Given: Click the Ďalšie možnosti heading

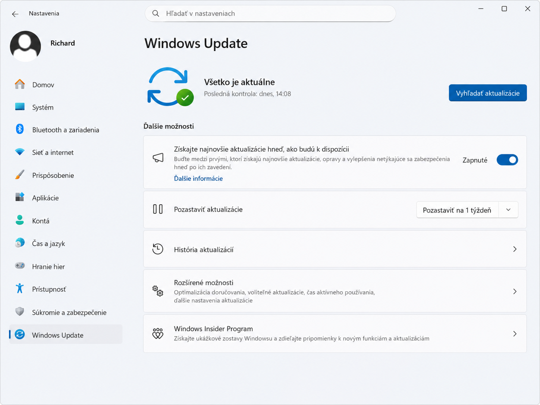Looking at the screenshot, I should 169,126.
